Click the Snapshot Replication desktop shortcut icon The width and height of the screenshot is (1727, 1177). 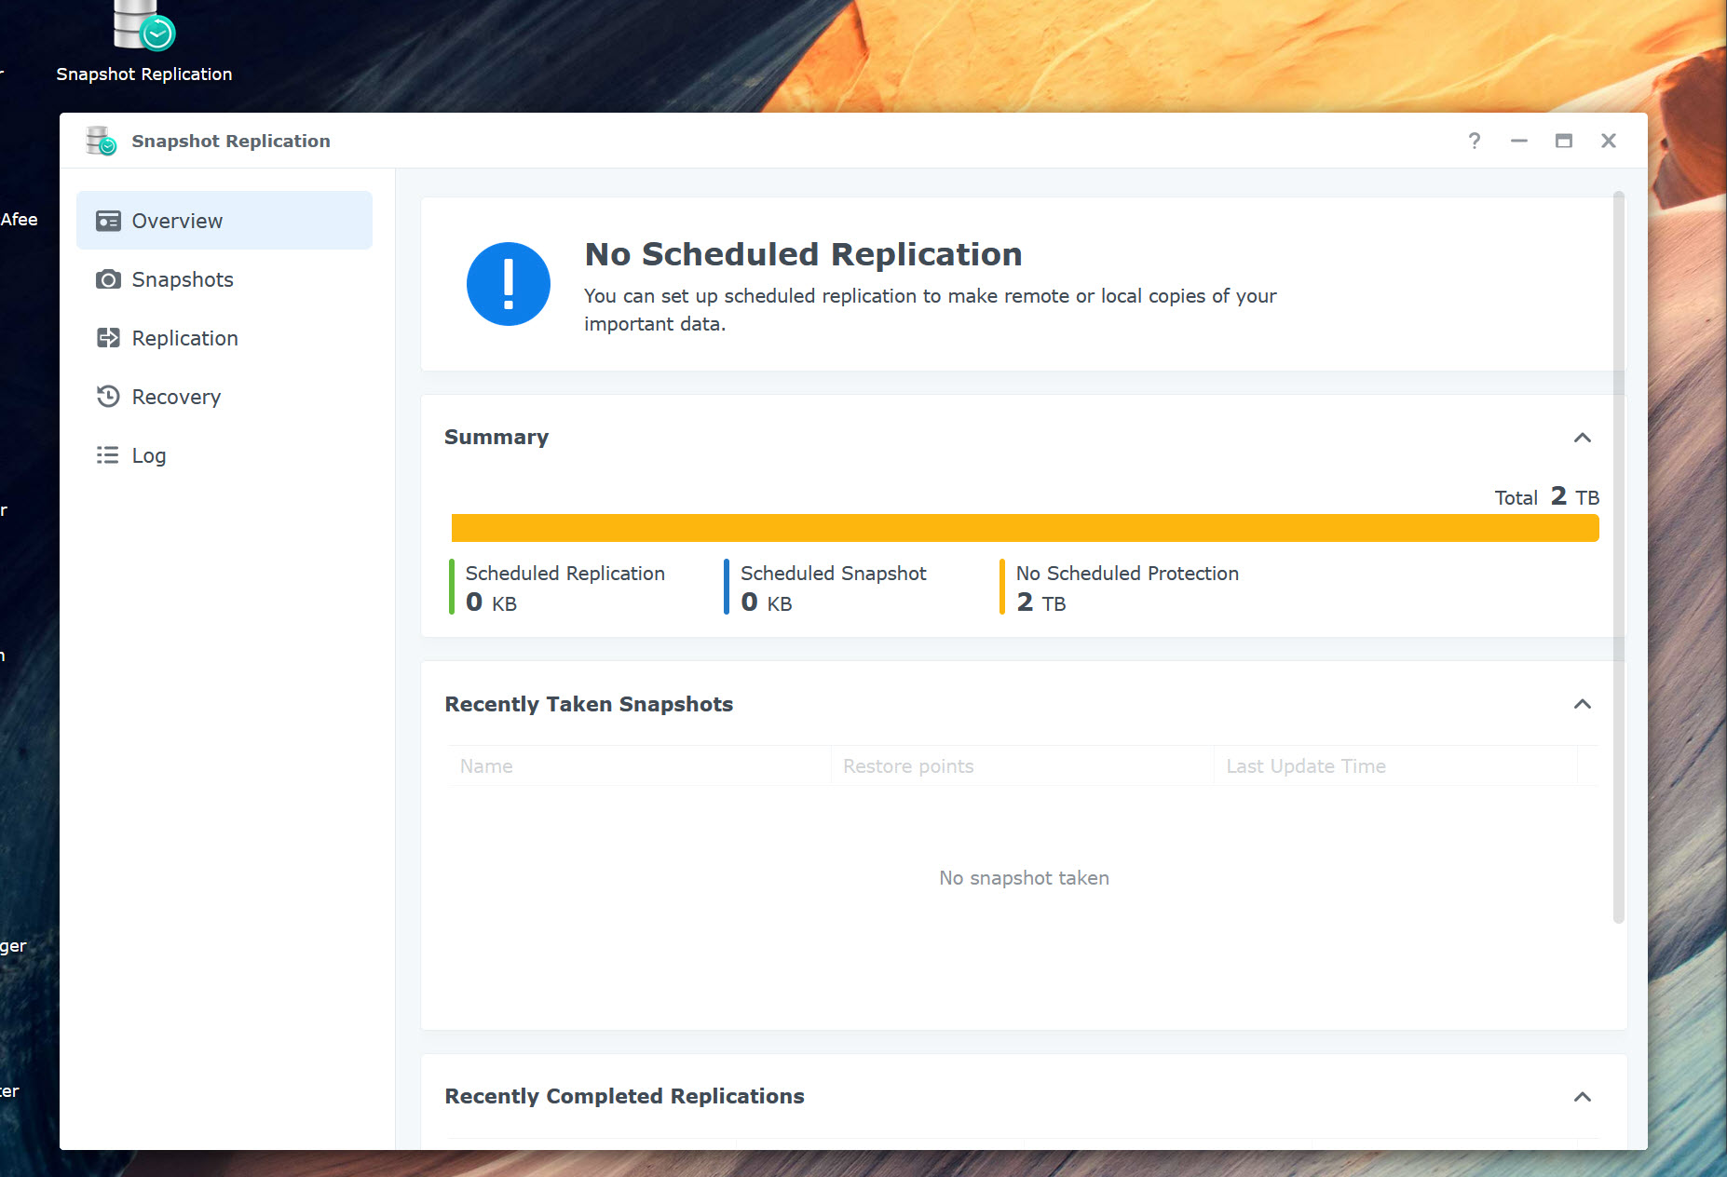click(x=143, y=25)
